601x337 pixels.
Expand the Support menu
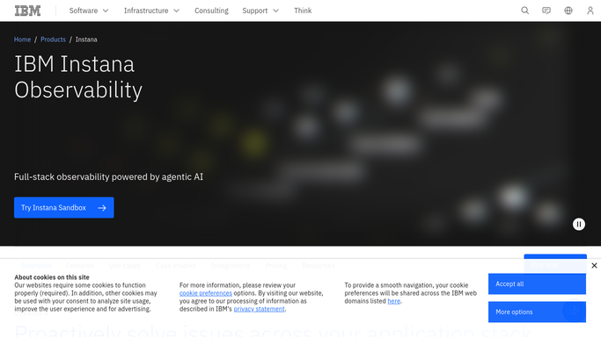[x=260, y=11]
